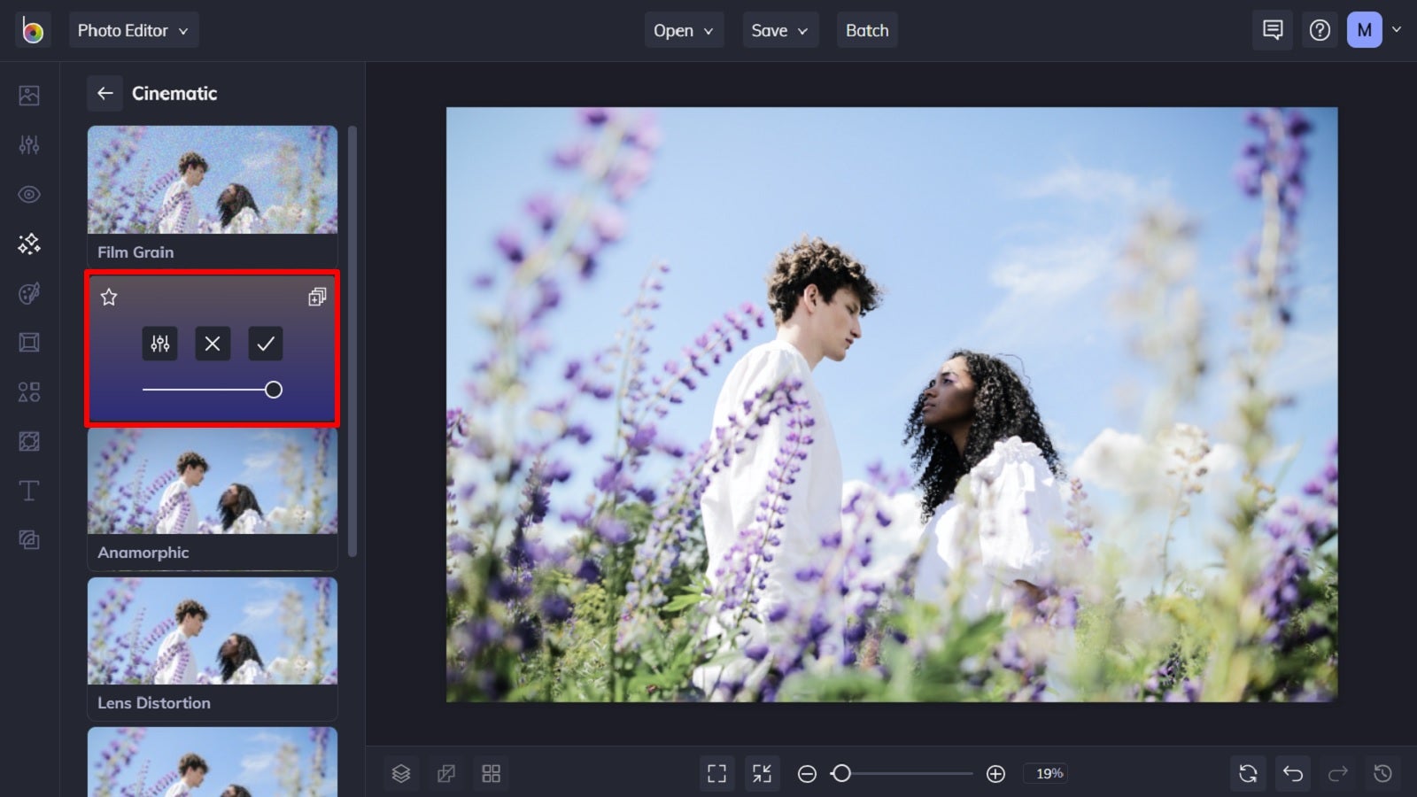Cancel the effect with the X

(x=212, y=344)
